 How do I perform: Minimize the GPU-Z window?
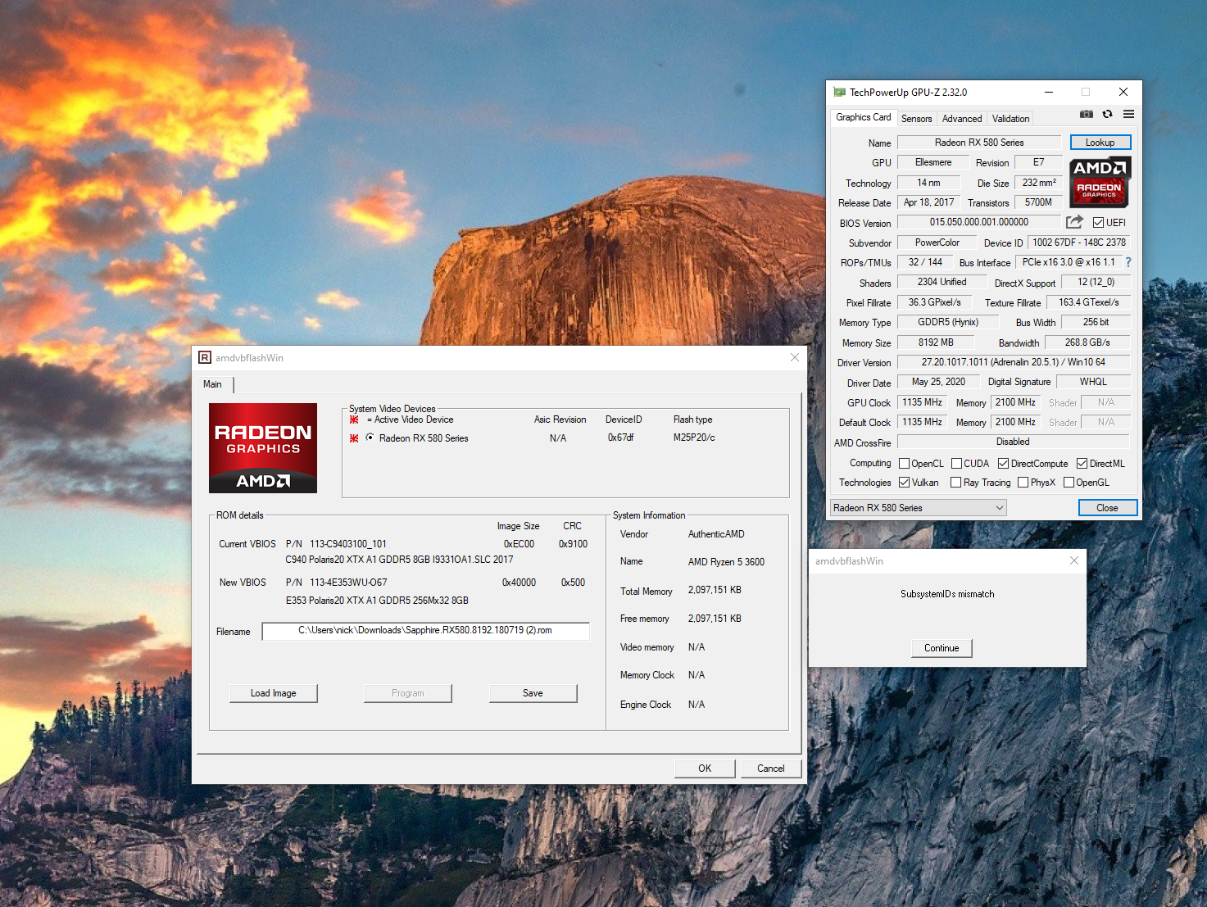coord(1049,92)
